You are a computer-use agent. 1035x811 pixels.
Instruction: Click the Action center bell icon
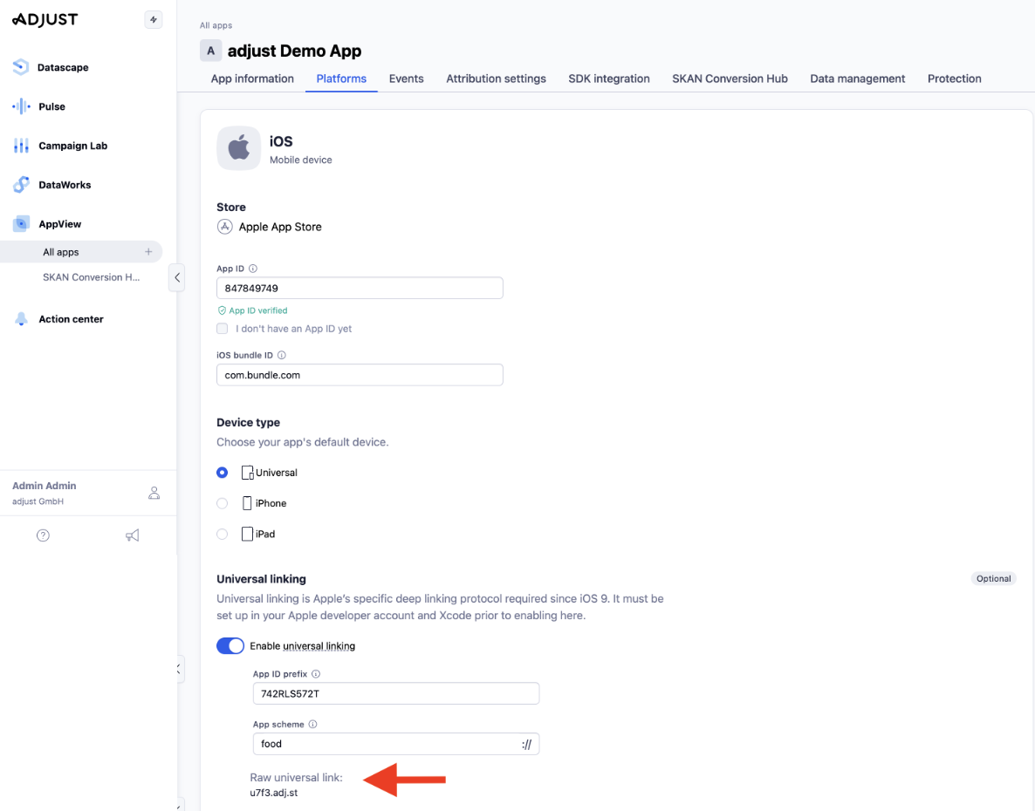pyautogui.click(x=21, y=319)
